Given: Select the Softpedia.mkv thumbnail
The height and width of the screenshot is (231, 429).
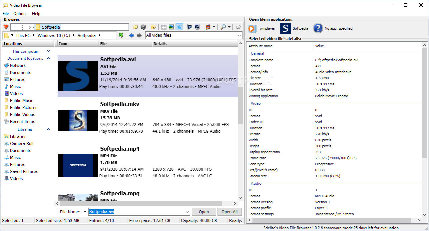Looking at the screenshot, I should coord(78,120).
